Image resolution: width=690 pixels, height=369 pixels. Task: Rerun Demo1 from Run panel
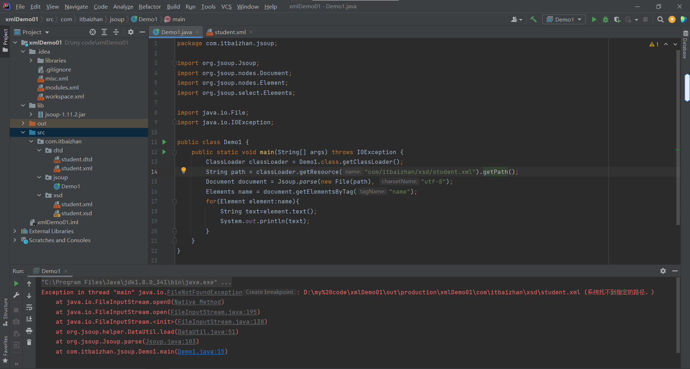tap(16, 283)
